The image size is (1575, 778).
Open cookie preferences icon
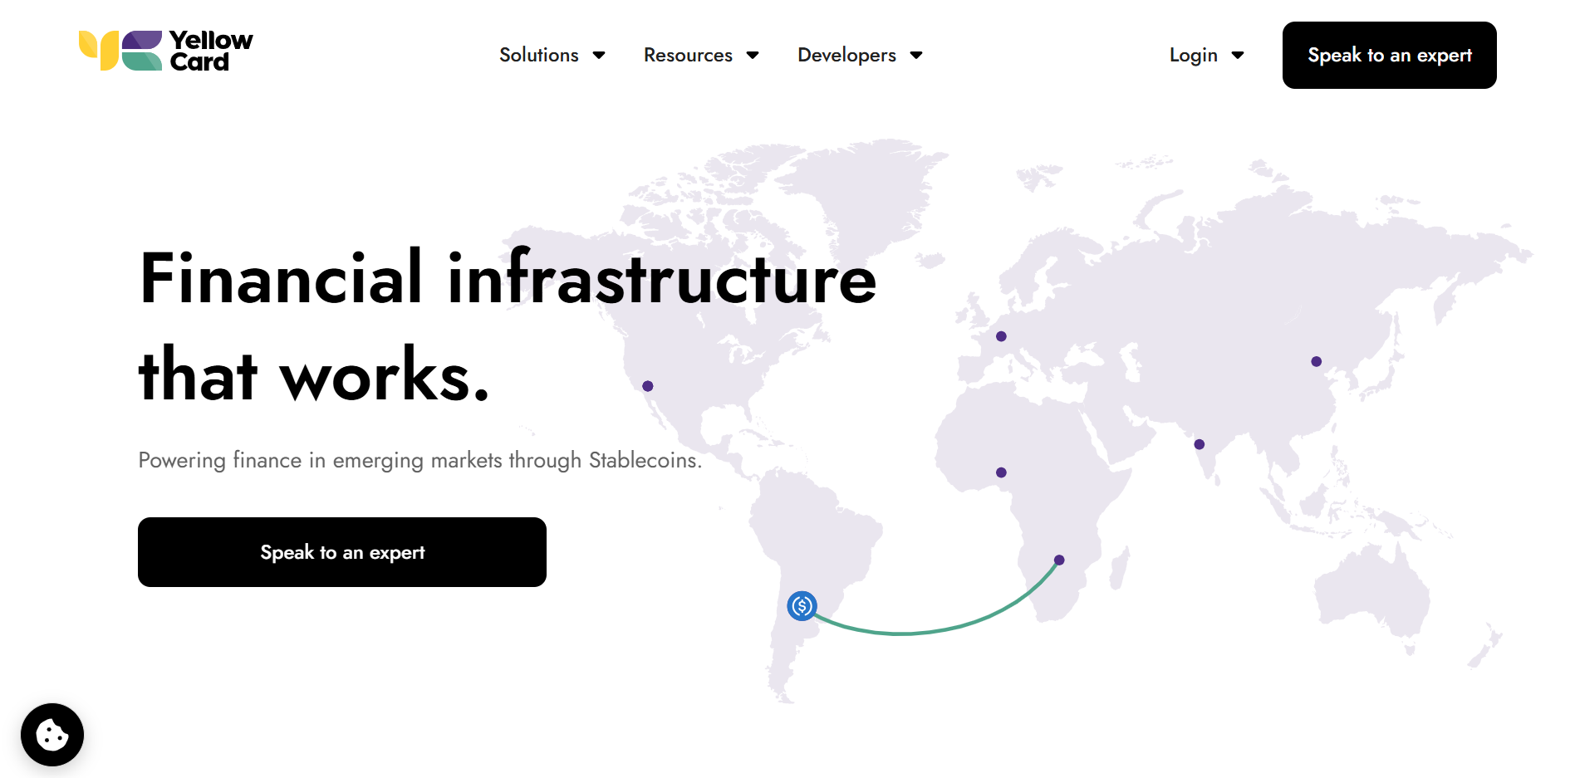(52, 735)
